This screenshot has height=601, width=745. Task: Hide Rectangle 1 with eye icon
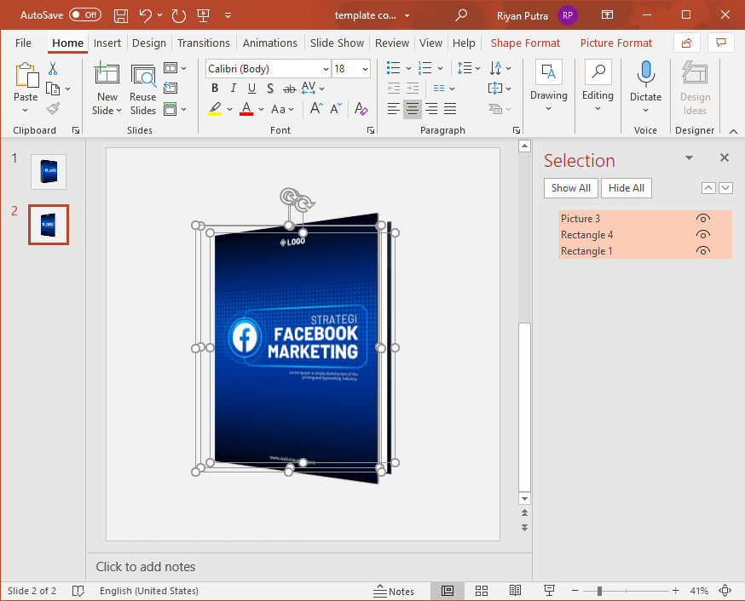702,250
